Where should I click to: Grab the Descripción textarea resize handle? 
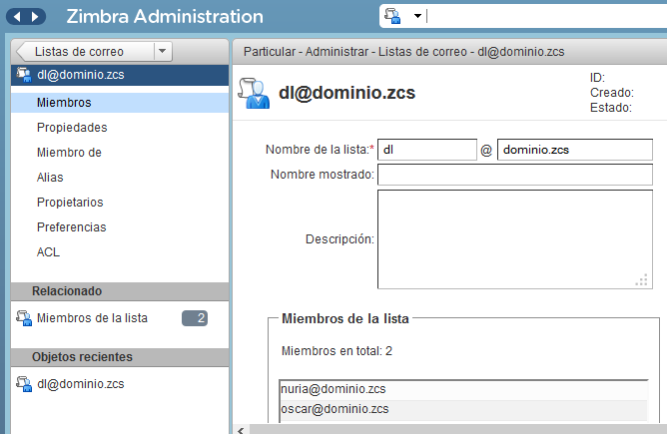click(x=642, y=280)
